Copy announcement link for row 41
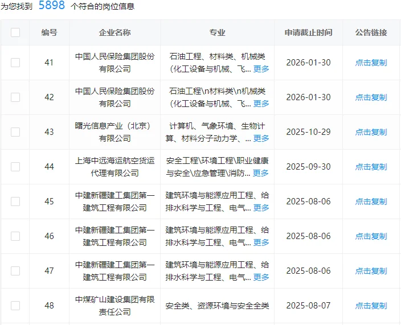This screenshot has width=401, height=325. point(371,63)
